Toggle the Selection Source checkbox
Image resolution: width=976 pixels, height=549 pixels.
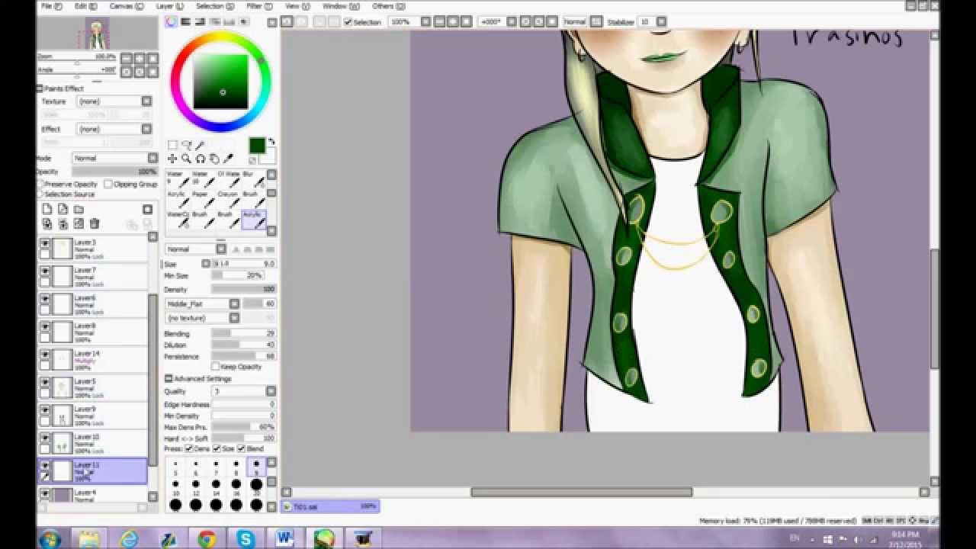[x=40, y=194]
